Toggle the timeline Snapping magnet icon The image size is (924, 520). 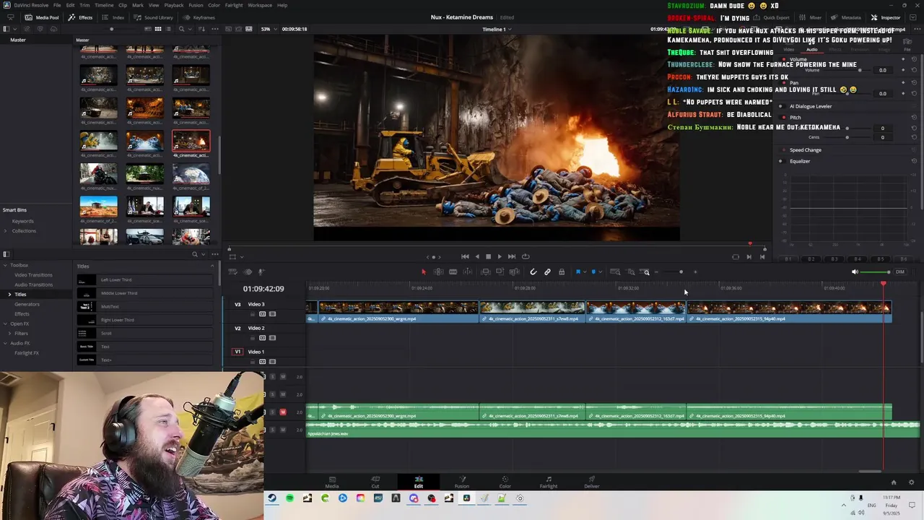(533, 272)
